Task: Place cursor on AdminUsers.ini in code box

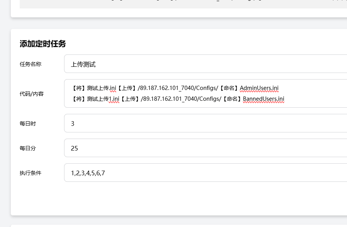Action: 259,88
